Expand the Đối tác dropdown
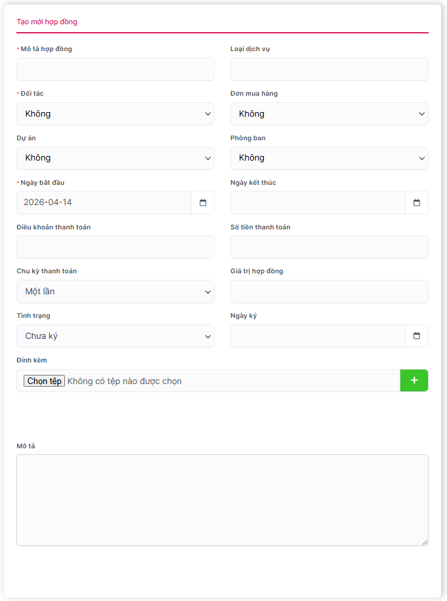The image size is (447, 601). tap(116, 114)
